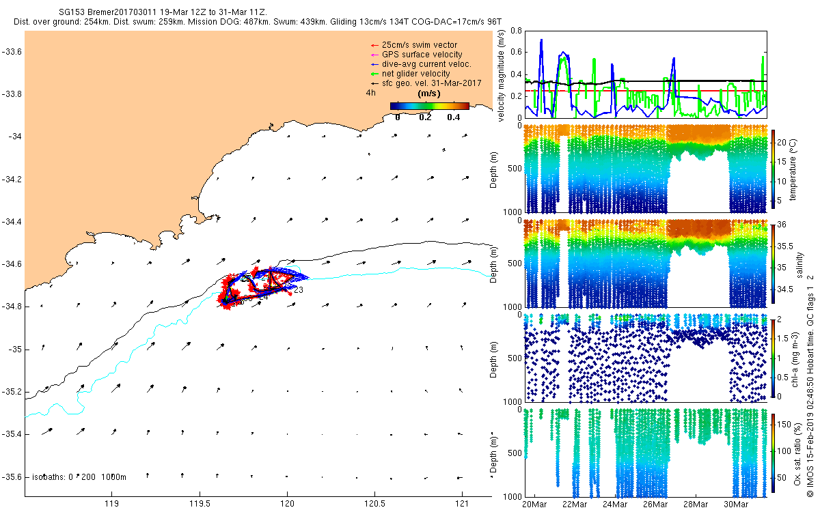Click the 'Dist. over ground: 254km' summary line
The height and width of the screenshot is (512, 820).
[x=258, y=23]
